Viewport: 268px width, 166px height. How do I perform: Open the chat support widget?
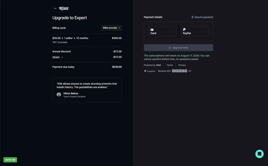coord(260,154)
